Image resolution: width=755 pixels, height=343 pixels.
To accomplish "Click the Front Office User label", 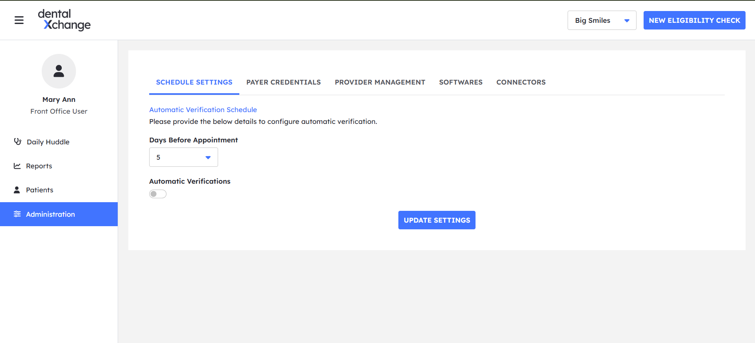I will coord(59,111).
